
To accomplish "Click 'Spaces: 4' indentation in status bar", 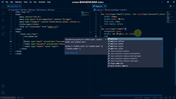I will click(x=148, y=98).
